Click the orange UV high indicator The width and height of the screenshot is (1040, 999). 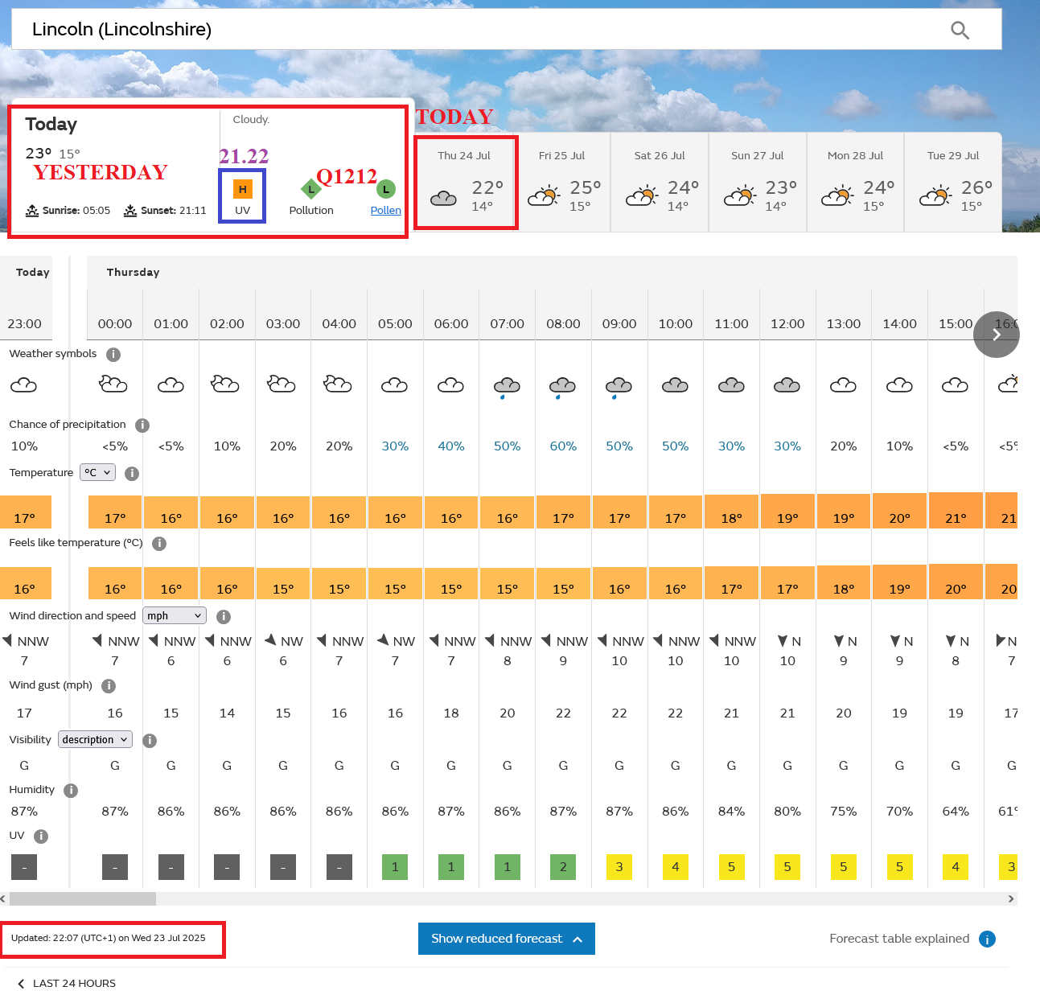(x=242, y=190)
